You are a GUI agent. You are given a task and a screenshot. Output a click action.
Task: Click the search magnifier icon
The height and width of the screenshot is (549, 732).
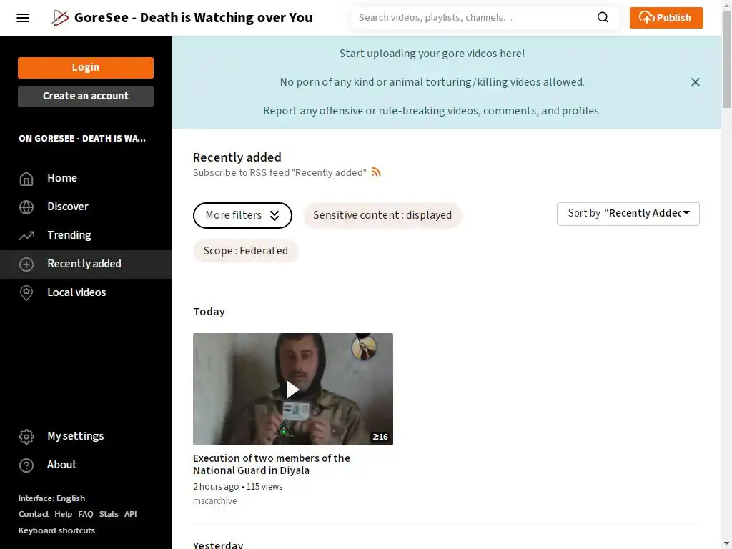tap(603, 18)
